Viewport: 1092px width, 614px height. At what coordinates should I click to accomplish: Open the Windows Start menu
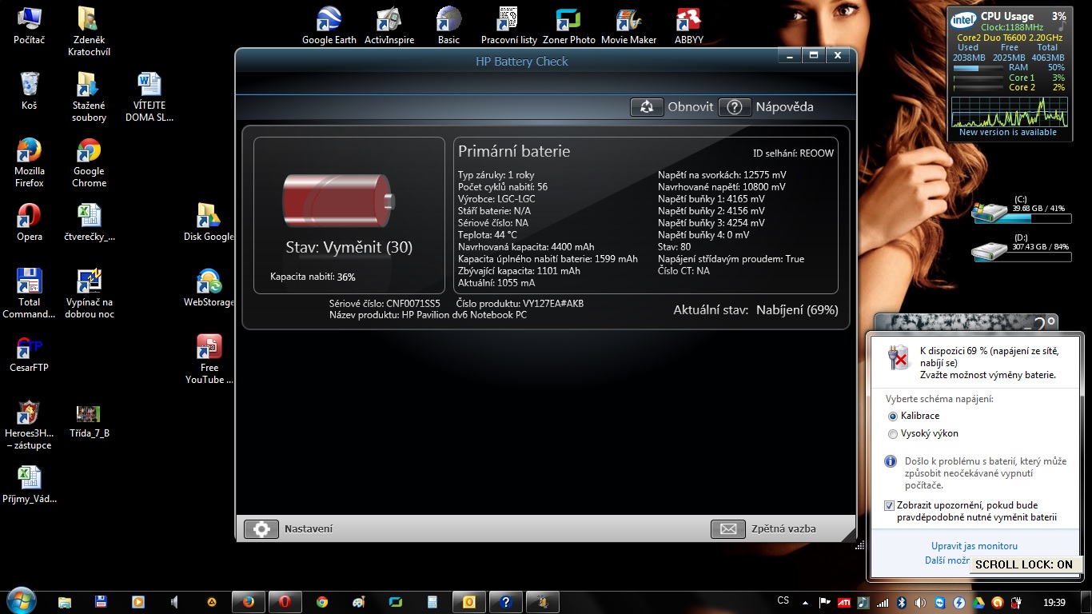pyautogui.click(x=21, y=600)
